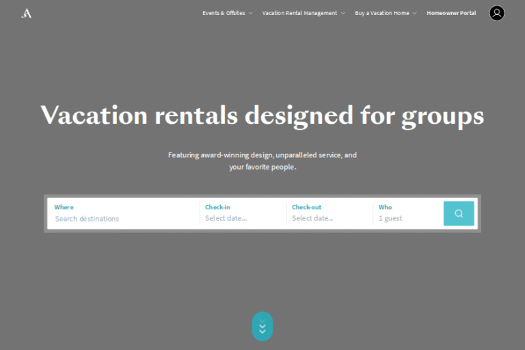
Task: Select the Where field label
Action: point(64,207)
